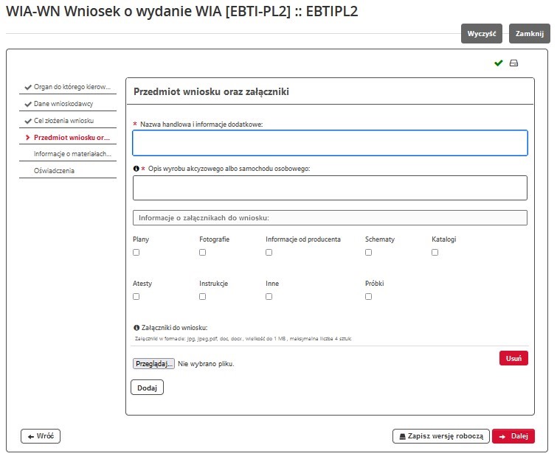The image size is (557, 459).
Task: Click the info icon beside Opis wyrobu akcyzowego
Action: point(136,169)
